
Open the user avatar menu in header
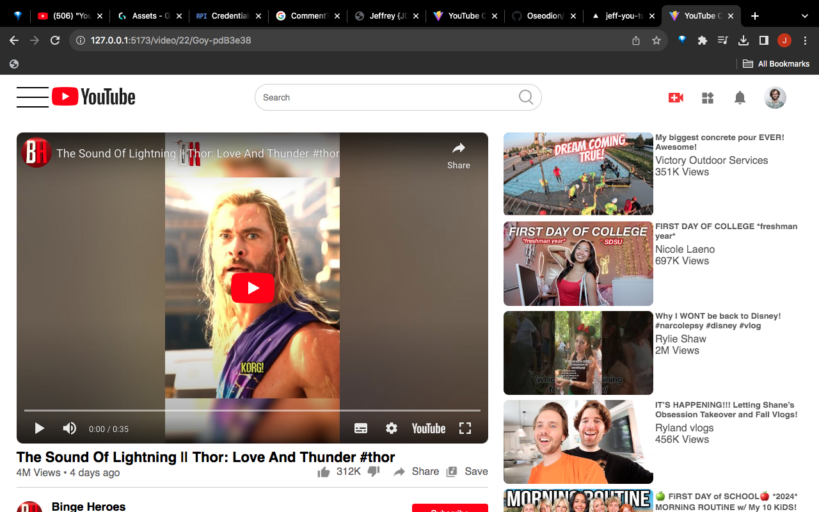pyautogui.click(x=775, y=97)
